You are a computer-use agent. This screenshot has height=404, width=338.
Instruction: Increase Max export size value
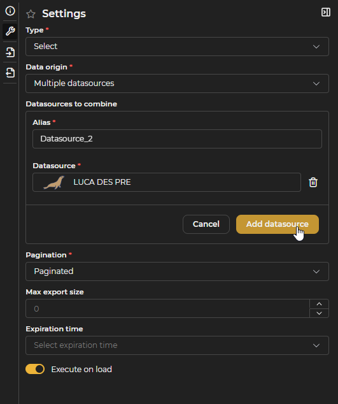(319, 304)
